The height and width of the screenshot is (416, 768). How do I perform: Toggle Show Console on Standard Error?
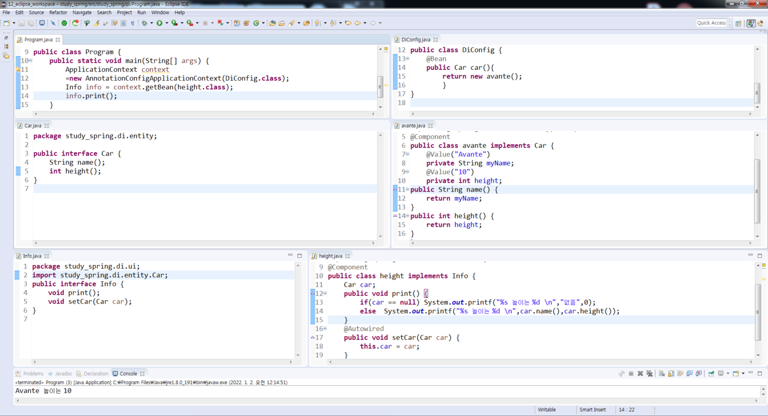(699, 374)
